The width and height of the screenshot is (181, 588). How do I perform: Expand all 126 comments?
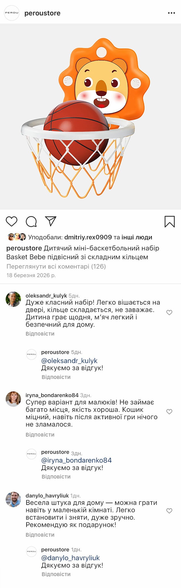[x=56, y=266]
